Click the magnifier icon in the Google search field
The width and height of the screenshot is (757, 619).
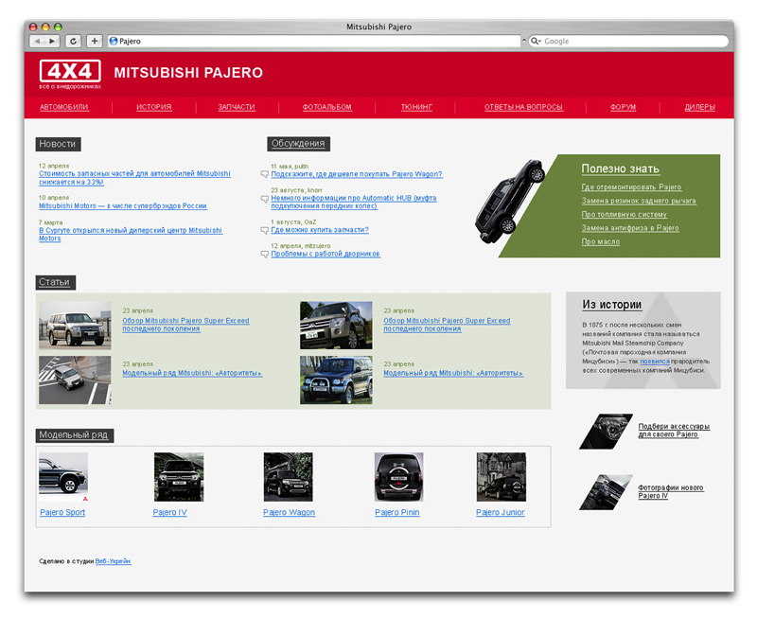pos(533,41)
